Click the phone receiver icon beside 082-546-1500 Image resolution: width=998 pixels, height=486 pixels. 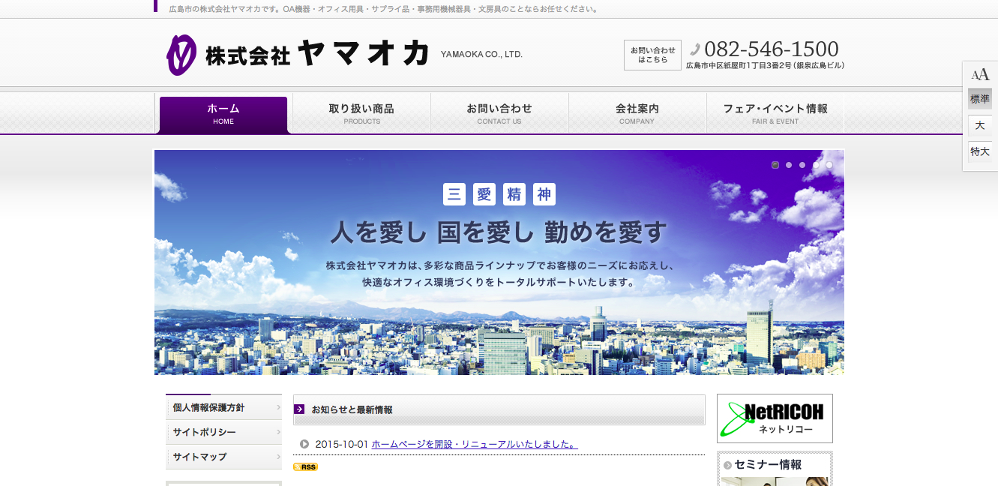pos(694,48)
